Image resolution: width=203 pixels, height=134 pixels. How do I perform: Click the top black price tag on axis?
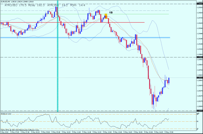click(x=200, y=4)
